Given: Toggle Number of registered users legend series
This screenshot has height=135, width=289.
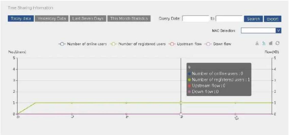Looking at the screenshot, I should tap(138, 44).
